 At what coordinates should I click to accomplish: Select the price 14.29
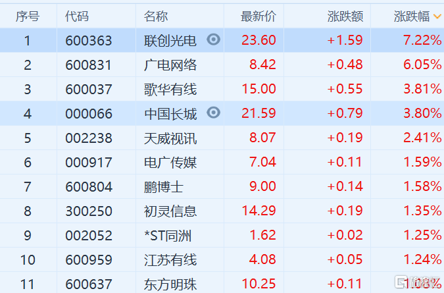[x=259, y=211]
